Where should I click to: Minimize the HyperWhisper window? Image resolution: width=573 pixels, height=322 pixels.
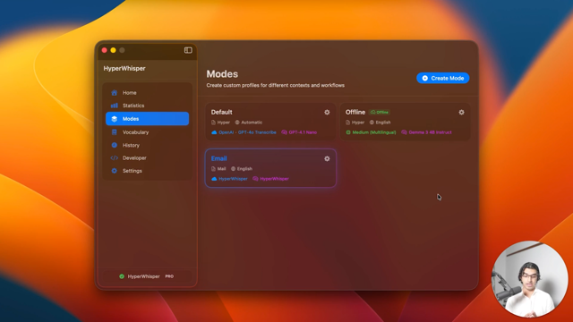(x=114, y=50)
